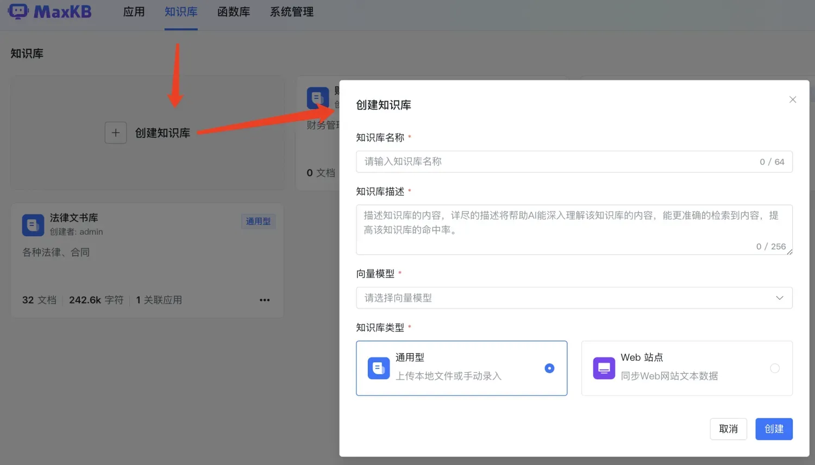This screenshot has width=815, height=465.
Task: Open the 系统管理 menu
Action: (x=291, y=12)
